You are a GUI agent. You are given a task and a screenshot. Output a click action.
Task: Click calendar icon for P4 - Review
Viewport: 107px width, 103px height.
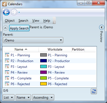7,72
